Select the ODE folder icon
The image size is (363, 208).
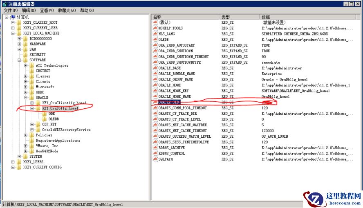tap(45, 114)
